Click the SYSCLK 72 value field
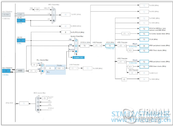 click(x=85, y=46)
